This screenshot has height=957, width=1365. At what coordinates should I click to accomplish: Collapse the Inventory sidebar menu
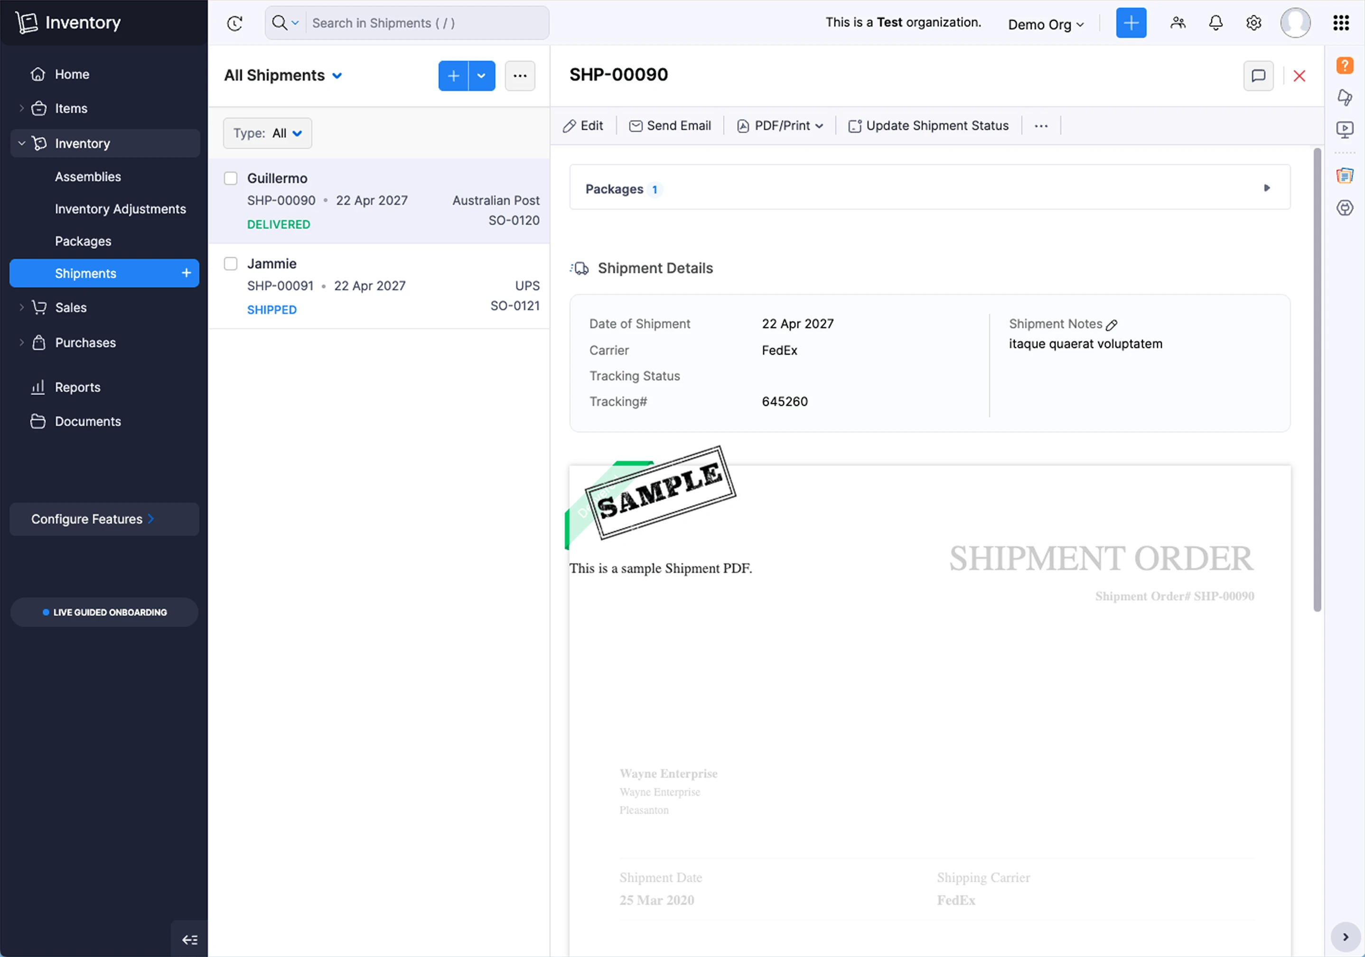[21, 143]
